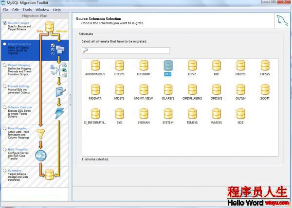Focus the schemata search input field
This screenshot has height=208, width=292.
point(126,50)
